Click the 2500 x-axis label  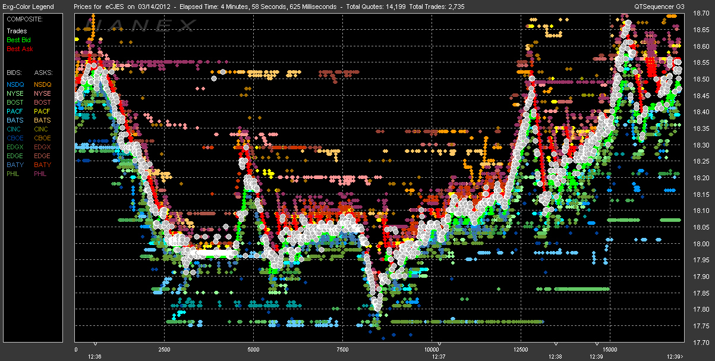pyautogui.click(x=165, y=349)
